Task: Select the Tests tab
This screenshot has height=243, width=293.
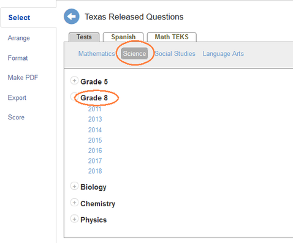Action: [84, 37]
